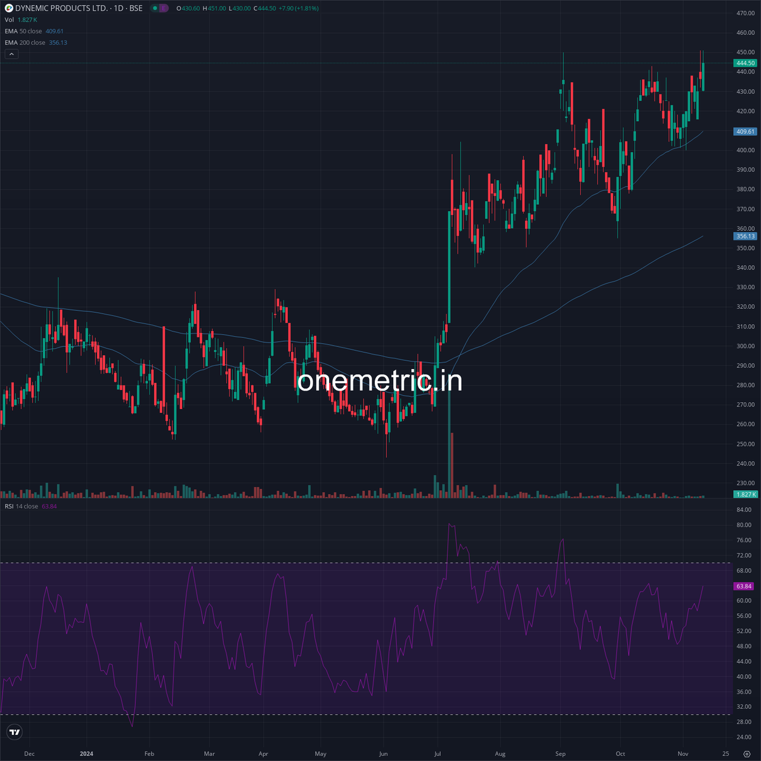
Task: Click the 2024 label on time axis
Action: (86, 754)
